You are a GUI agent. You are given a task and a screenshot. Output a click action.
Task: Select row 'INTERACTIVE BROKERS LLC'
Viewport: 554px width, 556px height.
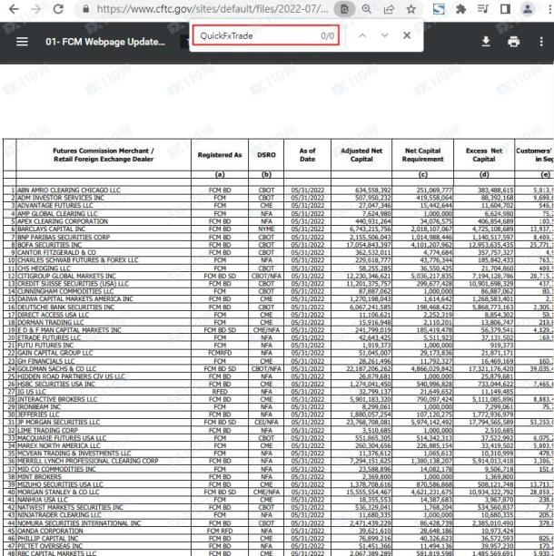click(x=279, y=399)
